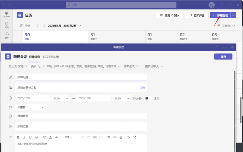Open Chat in the left sidebar
The height and width of the screenshot is (152, 243).
(6, 36)
